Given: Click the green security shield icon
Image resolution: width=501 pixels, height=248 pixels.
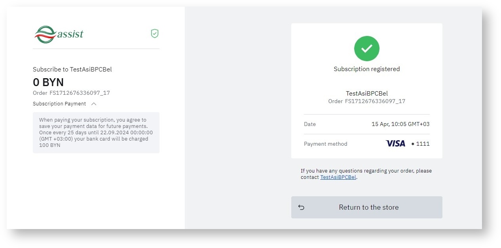Looking at the screenshot, I should (x=155, y=34).
